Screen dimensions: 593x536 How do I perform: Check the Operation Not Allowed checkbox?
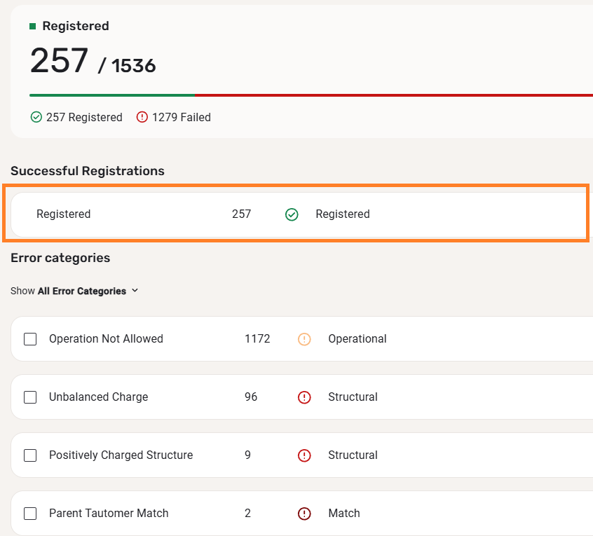click(30, 339)
